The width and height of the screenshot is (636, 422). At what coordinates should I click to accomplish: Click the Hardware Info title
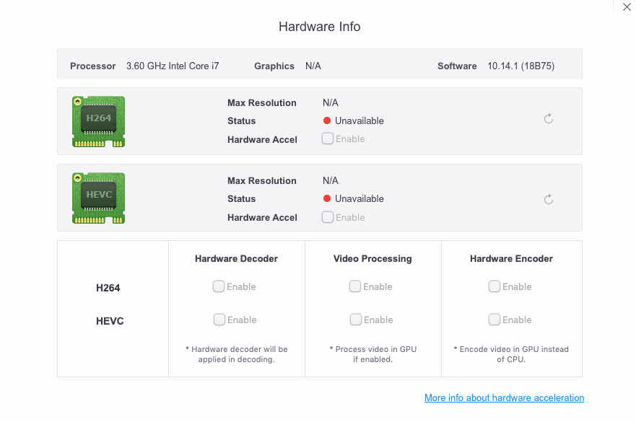pyautogui.click(x=320, y=27)
